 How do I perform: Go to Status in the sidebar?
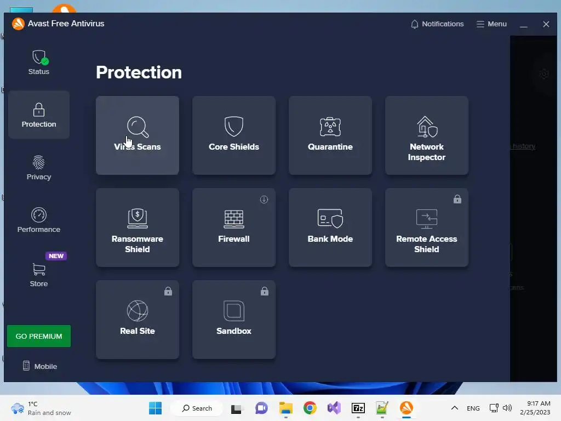point(39,62)
